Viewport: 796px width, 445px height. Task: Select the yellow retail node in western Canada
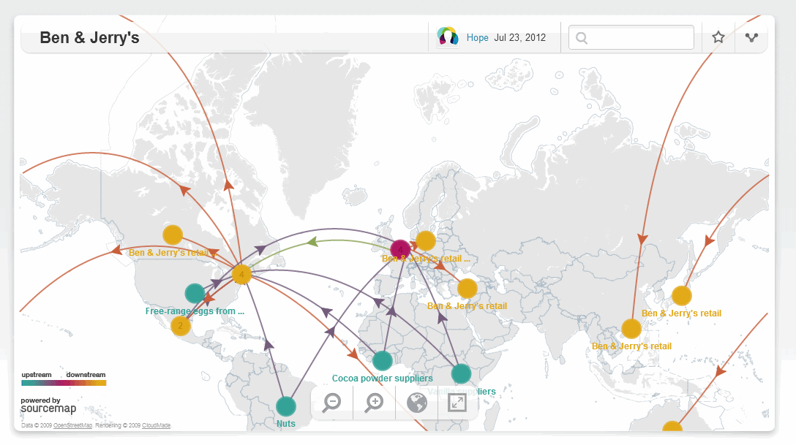click(173, 235)
